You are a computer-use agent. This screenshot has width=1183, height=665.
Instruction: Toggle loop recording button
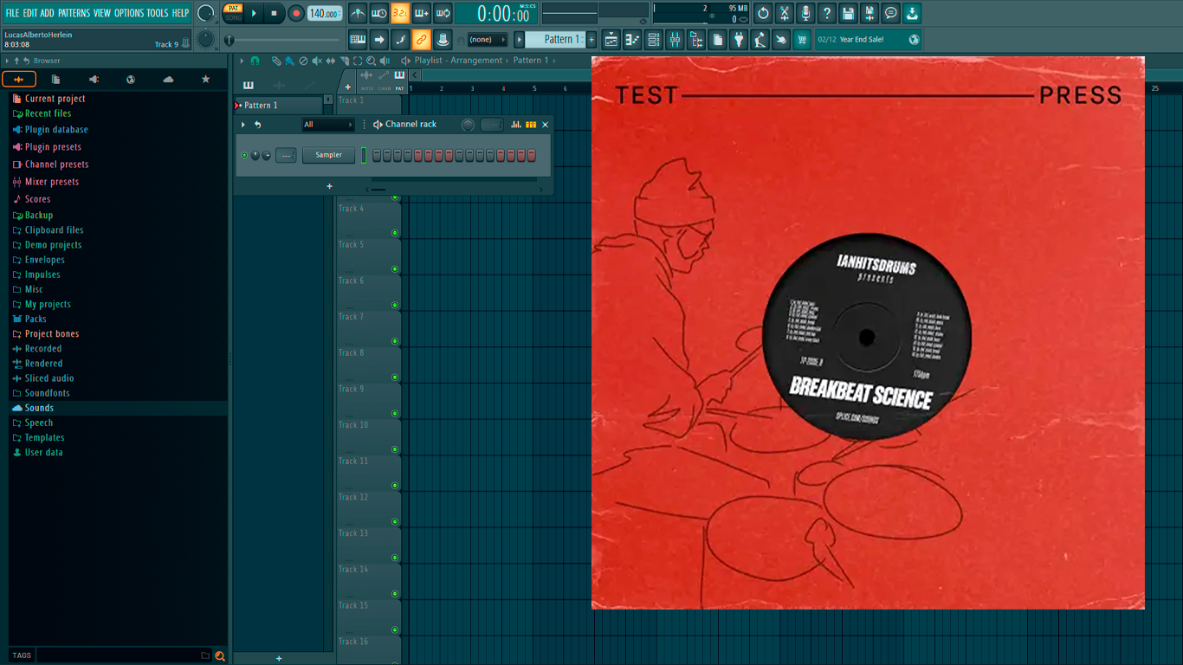pos(443,13)
